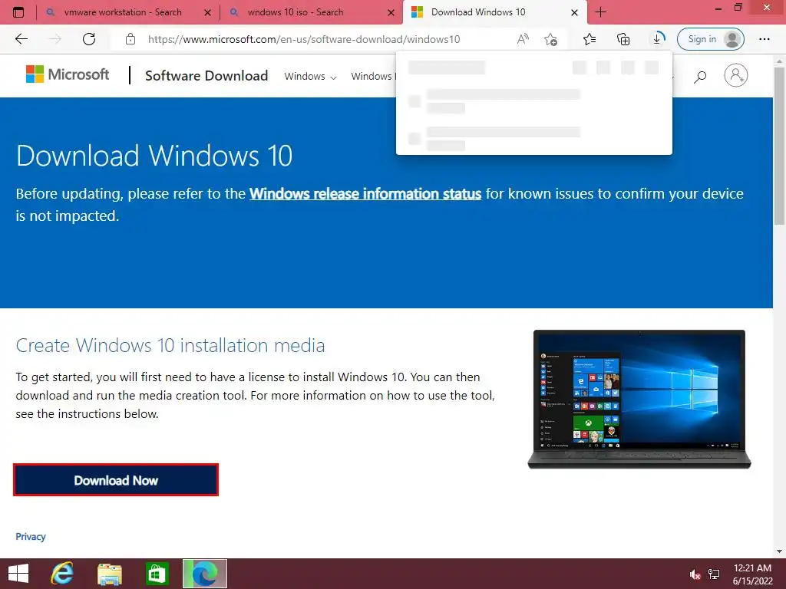Click the Windows 10 laptop image
Viewport: 786px width, 589px height.
point(639,399)
